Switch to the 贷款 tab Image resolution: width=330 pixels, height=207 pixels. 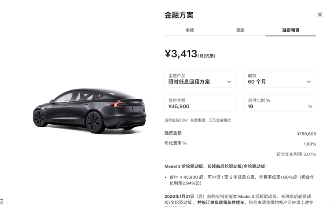click(x=240, y=30)
